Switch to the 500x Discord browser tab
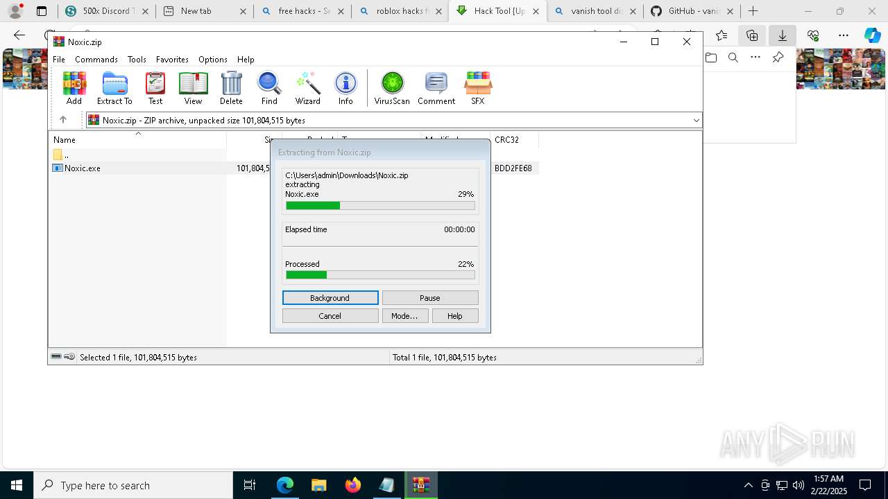888x499 pixels. [104, 11]
